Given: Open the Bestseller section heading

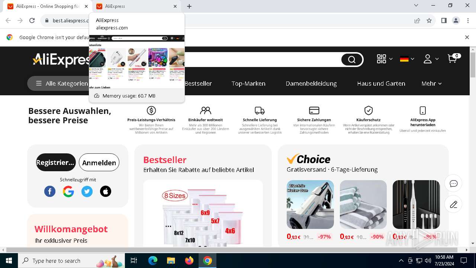Looking at the screenshot, I should 165,160.
